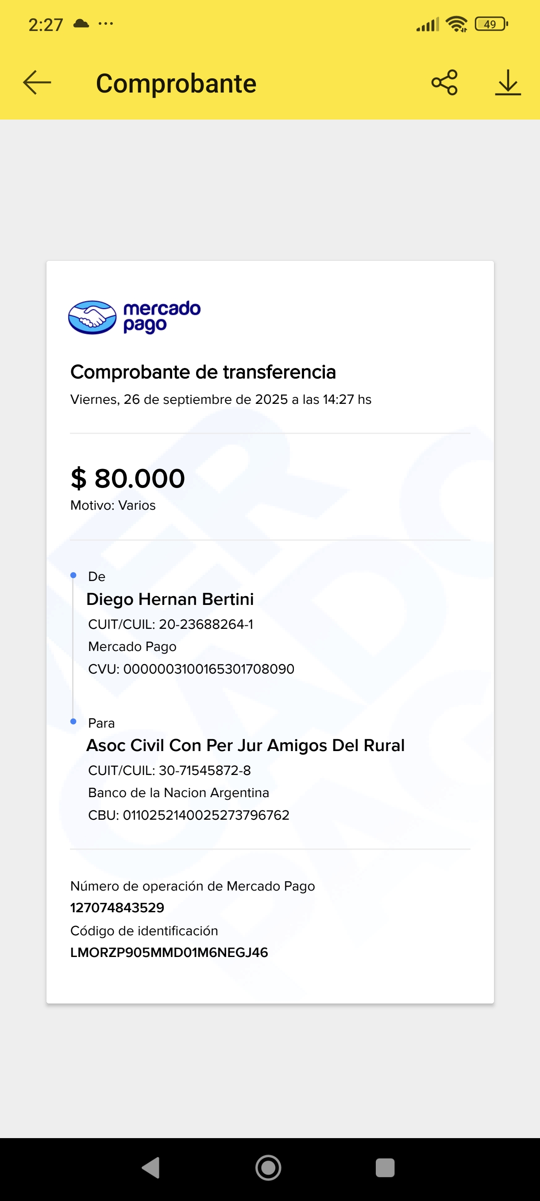Tap sender name Diego Hernan Bertini
This screenshot has height=1201, width=540.
pyautogui.click(x=170, y=599)
